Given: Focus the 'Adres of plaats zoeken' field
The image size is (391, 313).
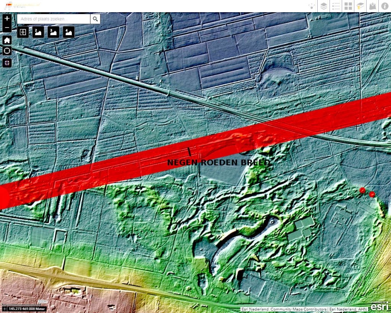Looking at the screenshot, I should click(x=53, y=19).
